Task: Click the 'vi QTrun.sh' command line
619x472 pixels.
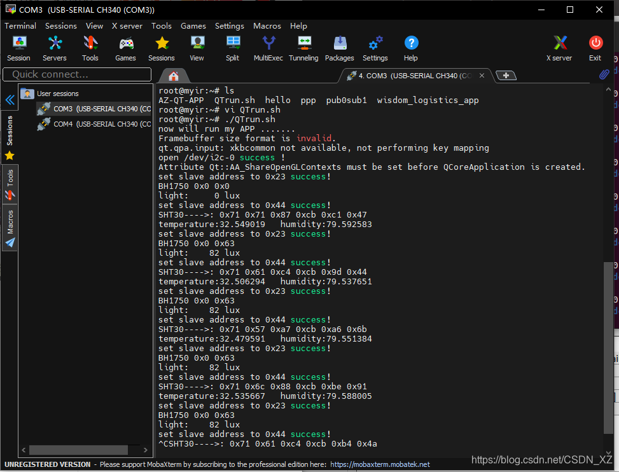Action: pos(219,109)
